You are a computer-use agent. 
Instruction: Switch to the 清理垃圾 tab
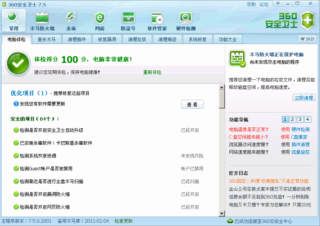pyautogui.click(x=137, y=39)
